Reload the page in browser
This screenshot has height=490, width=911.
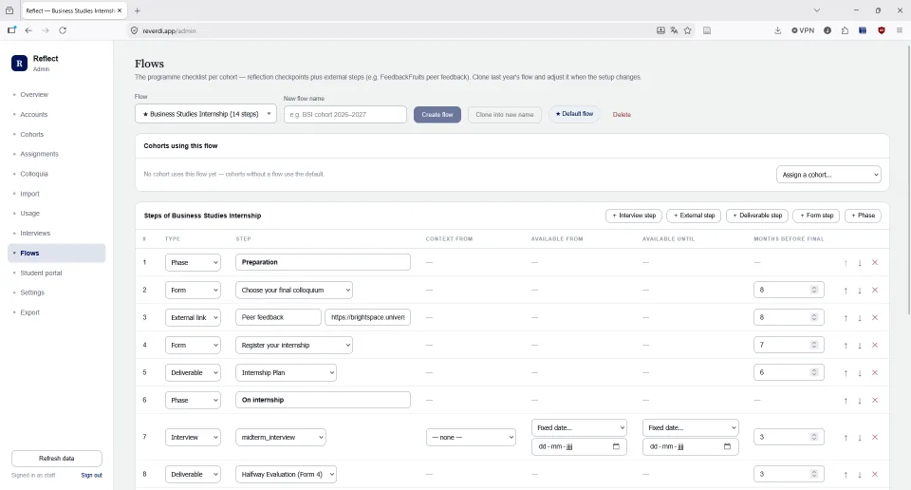pos(63,30)
